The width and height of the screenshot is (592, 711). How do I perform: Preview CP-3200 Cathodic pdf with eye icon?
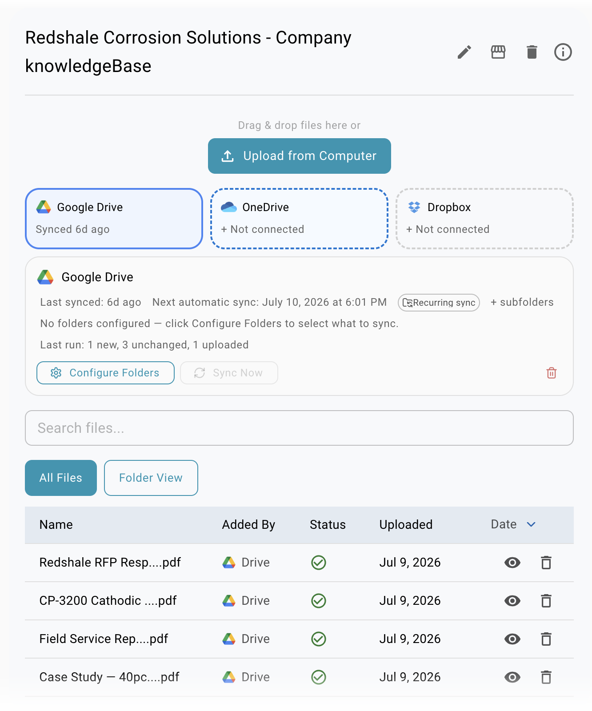tap(512, 601)
